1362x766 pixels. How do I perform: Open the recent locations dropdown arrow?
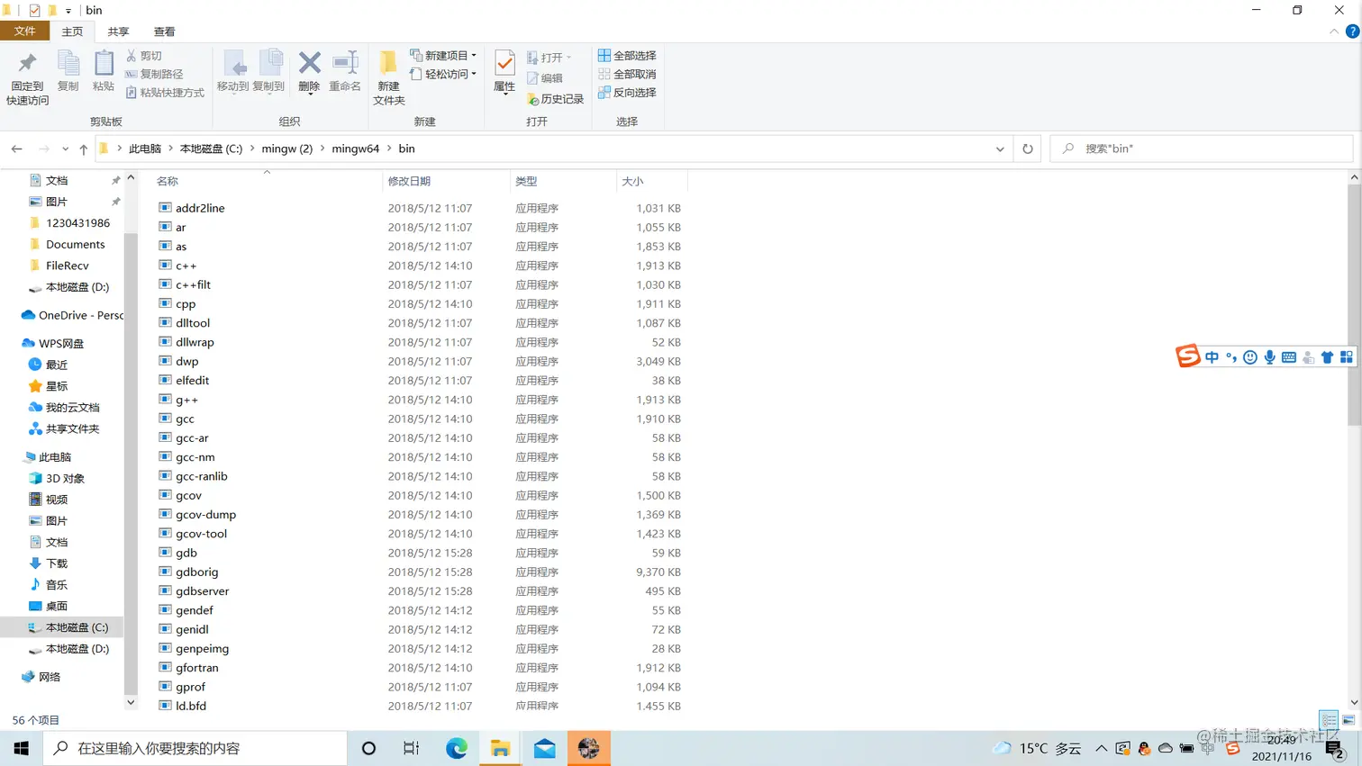tap(65, 149)
